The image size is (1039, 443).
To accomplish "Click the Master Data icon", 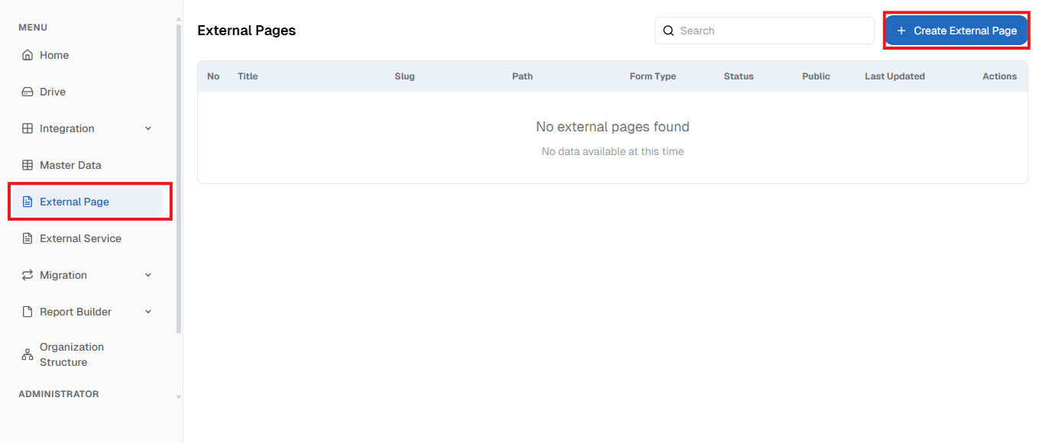I will coord(27,165).
